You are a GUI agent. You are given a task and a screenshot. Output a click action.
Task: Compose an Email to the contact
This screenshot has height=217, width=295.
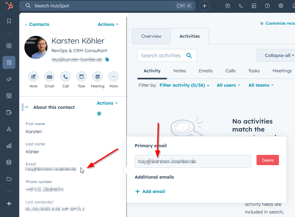point(49,76)
